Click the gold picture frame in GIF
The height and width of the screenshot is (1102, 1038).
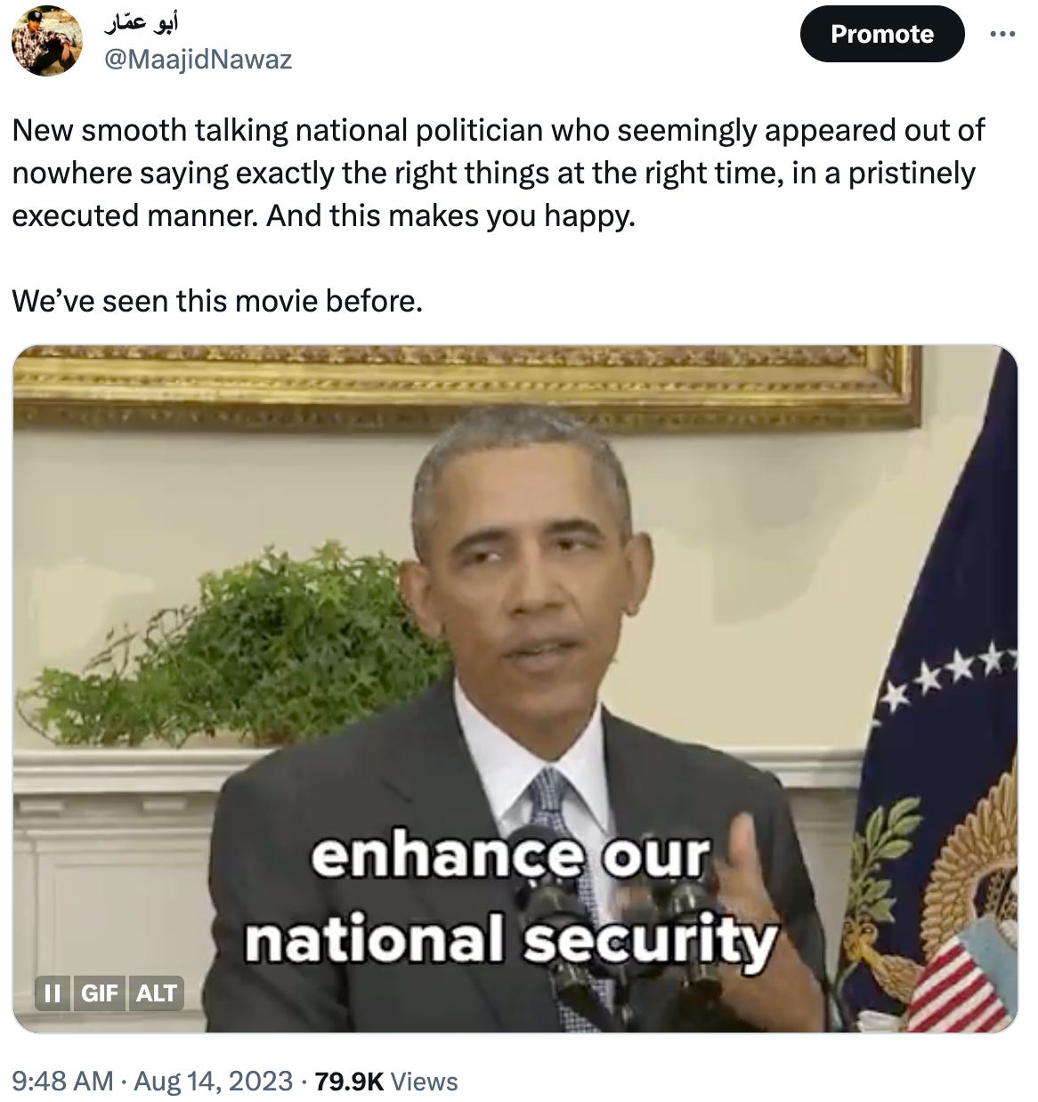pos(466,385)
